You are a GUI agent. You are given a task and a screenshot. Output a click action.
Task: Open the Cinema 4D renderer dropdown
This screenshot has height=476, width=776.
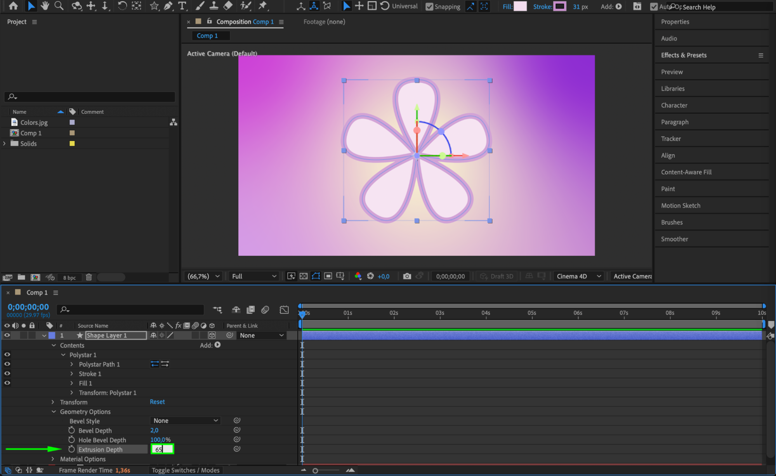click(x=578, y=276)
